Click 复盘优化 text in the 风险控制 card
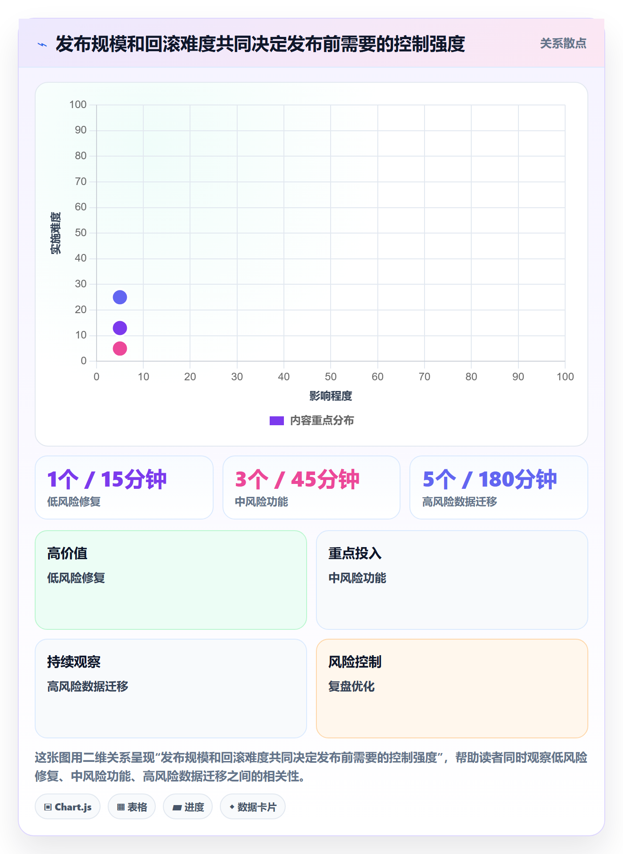This screenshot has width=623, height=854. pos(352,686)
